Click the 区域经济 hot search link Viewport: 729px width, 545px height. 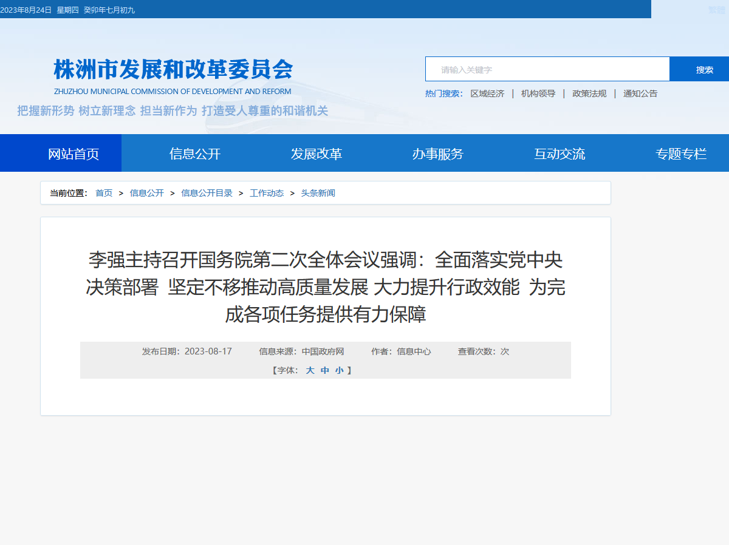487,93
